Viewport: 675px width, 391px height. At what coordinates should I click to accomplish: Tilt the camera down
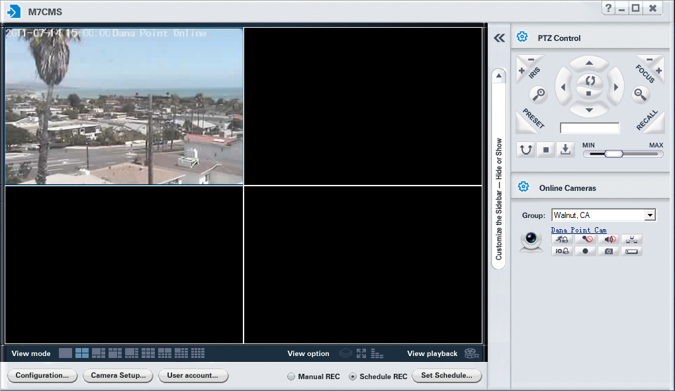(x=589, y=110)
